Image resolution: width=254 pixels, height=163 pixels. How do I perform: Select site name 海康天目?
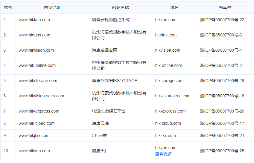coord(100,151)
